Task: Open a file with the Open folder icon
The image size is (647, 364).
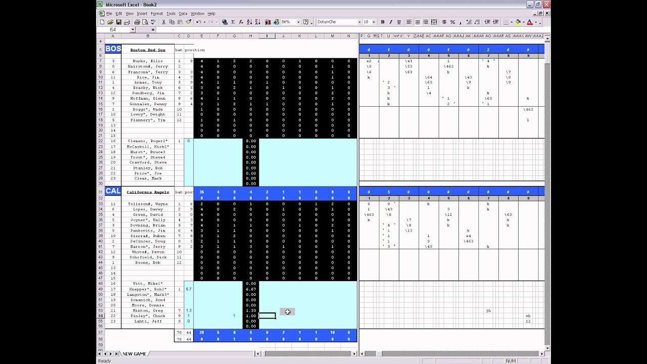Action: click(x=110, y=22)
